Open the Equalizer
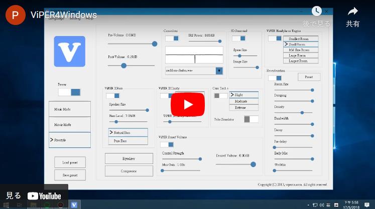The height and width of the screenshot is (209, 375). pyautogui.click(x=129, y=158)
